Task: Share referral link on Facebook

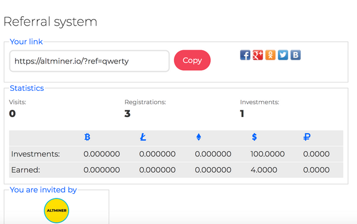Action: pos(245,55)
